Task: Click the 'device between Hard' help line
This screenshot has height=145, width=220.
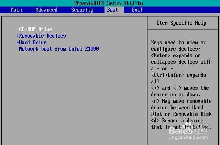Action: (177, 108)
